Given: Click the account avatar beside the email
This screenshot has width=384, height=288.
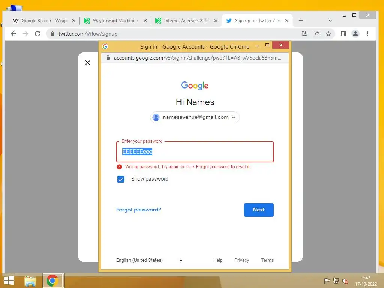Looking at the screenshot, I should coord(156,117).
